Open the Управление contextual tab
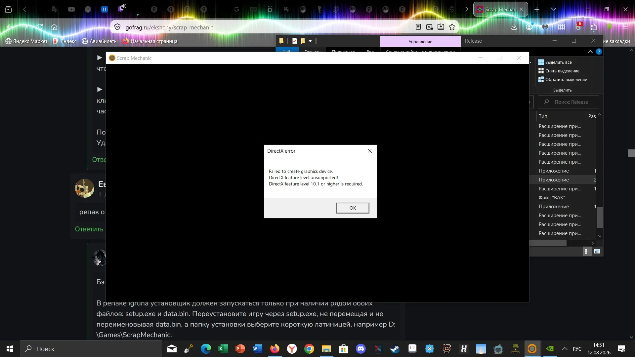Screen dimensions: 635x357 pyautogui.click(x=420, y=42)
